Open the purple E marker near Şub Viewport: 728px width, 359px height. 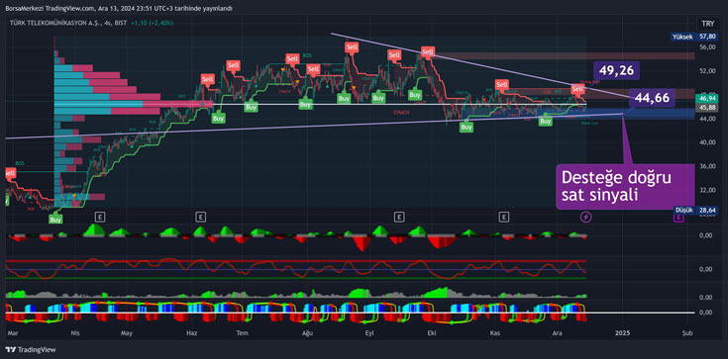pyautogui.click(x=678, y=217)
